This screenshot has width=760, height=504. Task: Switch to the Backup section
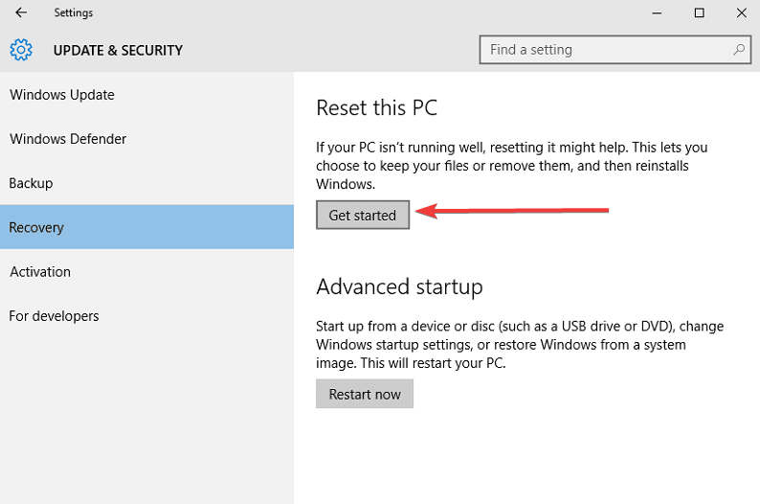tap(146, 183)
